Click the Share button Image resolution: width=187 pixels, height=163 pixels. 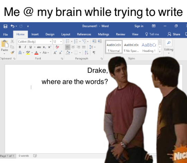point(174,34)
